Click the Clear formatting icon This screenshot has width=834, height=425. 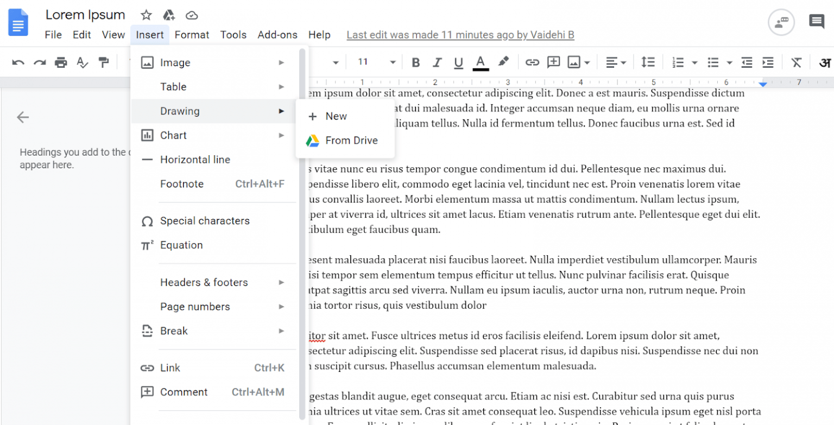pyautogui.click(x=797, y=62)
